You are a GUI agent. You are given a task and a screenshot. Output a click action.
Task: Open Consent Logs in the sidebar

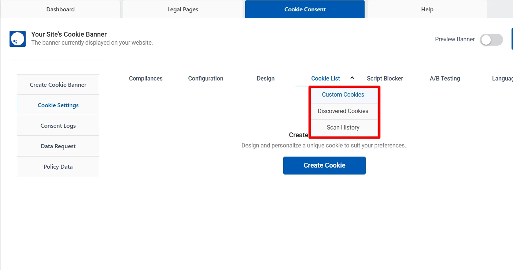[58, 125]
